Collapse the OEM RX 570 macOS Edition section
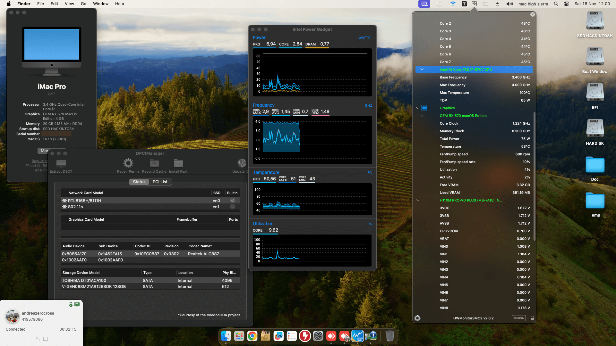The image size is (616, 346). tap(422, 116)
